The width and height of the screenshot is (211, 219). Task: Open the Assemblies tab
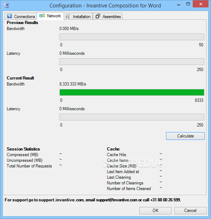coord(108,16)
